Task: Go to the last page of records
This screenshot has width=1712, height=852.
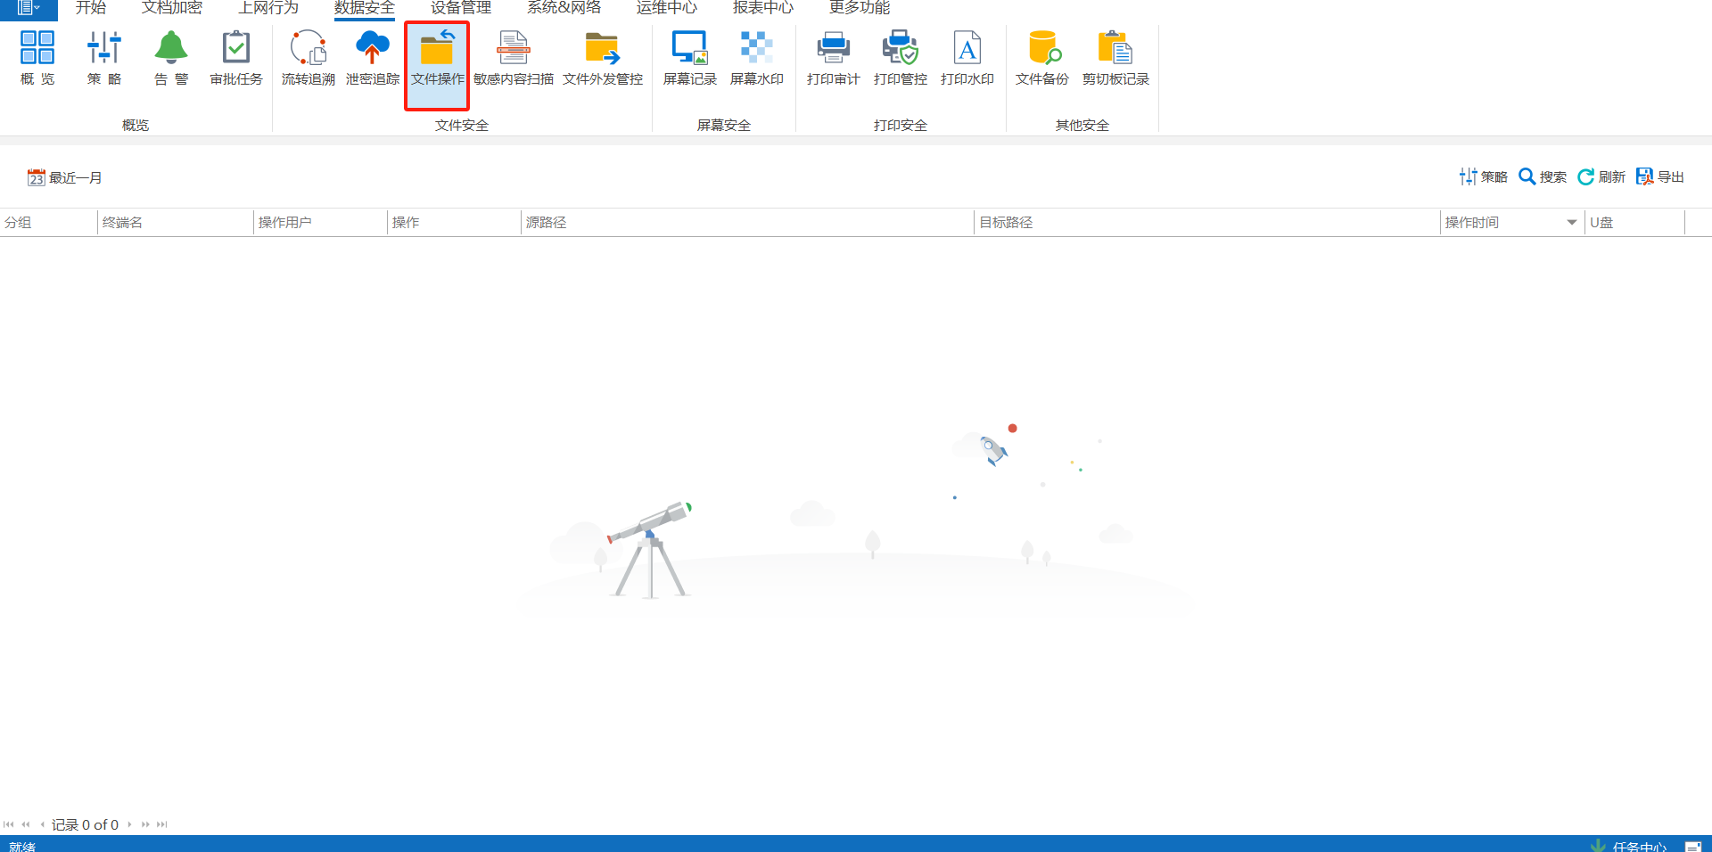Action: click(x=162, y=824)
